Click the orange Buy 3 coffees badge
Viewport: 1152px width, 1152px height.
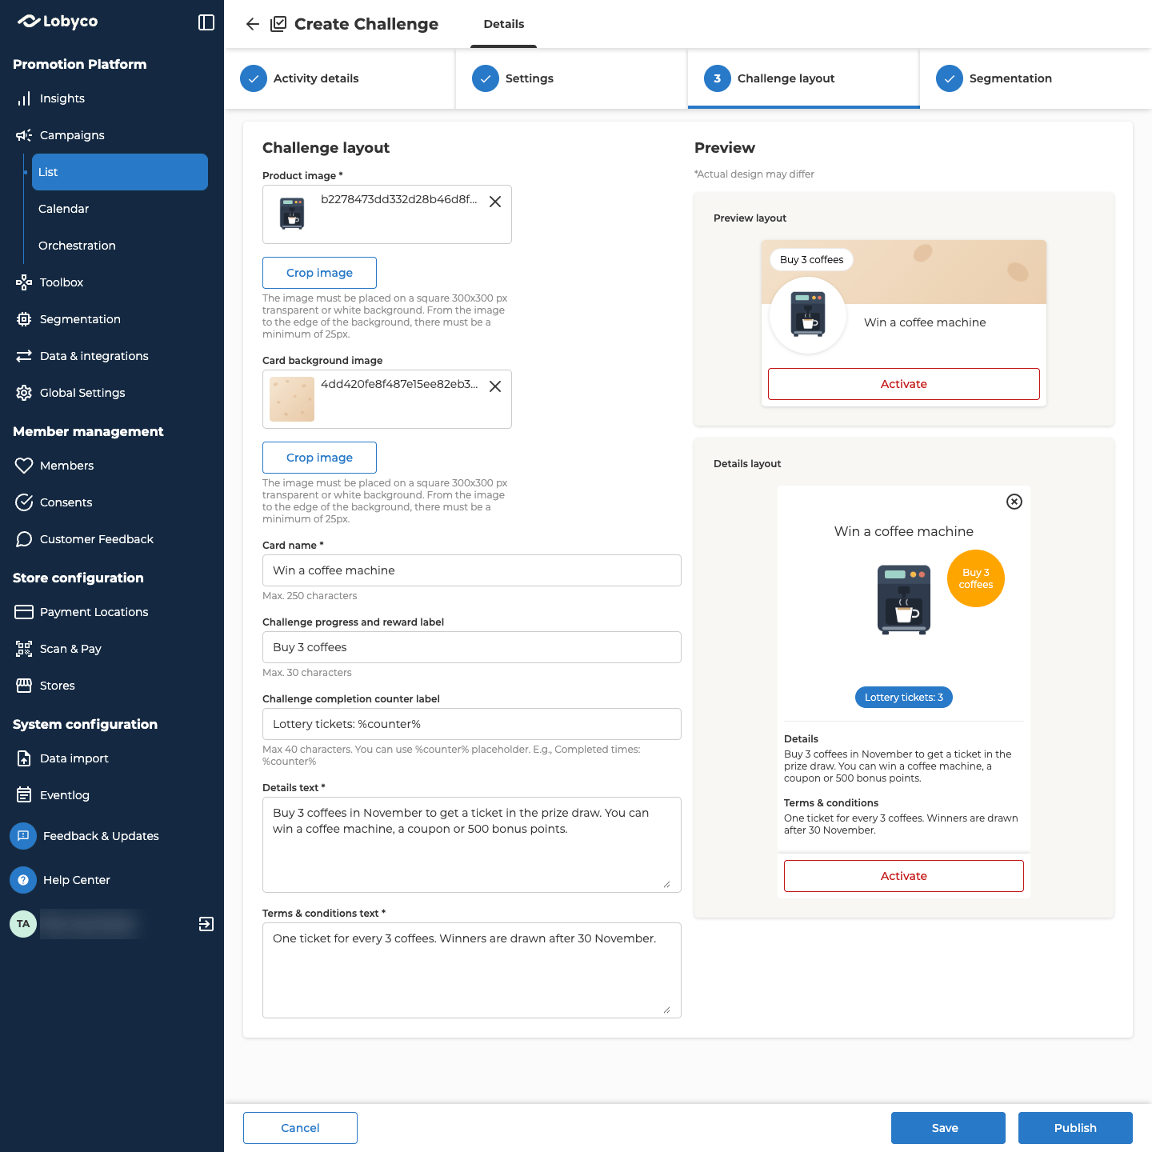[976, 578]
